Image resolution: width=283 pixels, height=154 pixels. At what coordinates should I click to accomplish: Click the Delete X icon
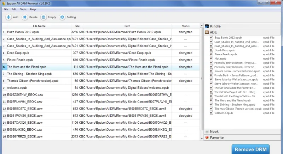[x=25, y=17]
